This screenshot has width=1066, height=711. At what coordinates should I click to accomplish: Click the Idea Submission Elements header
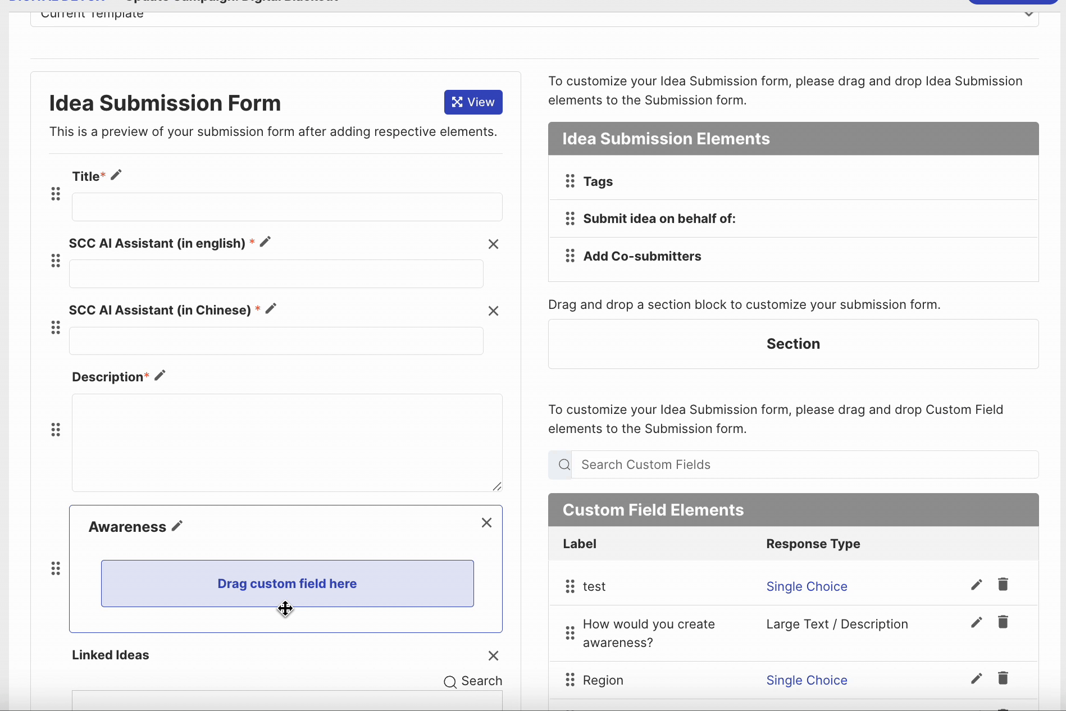[x=793, y=139]
